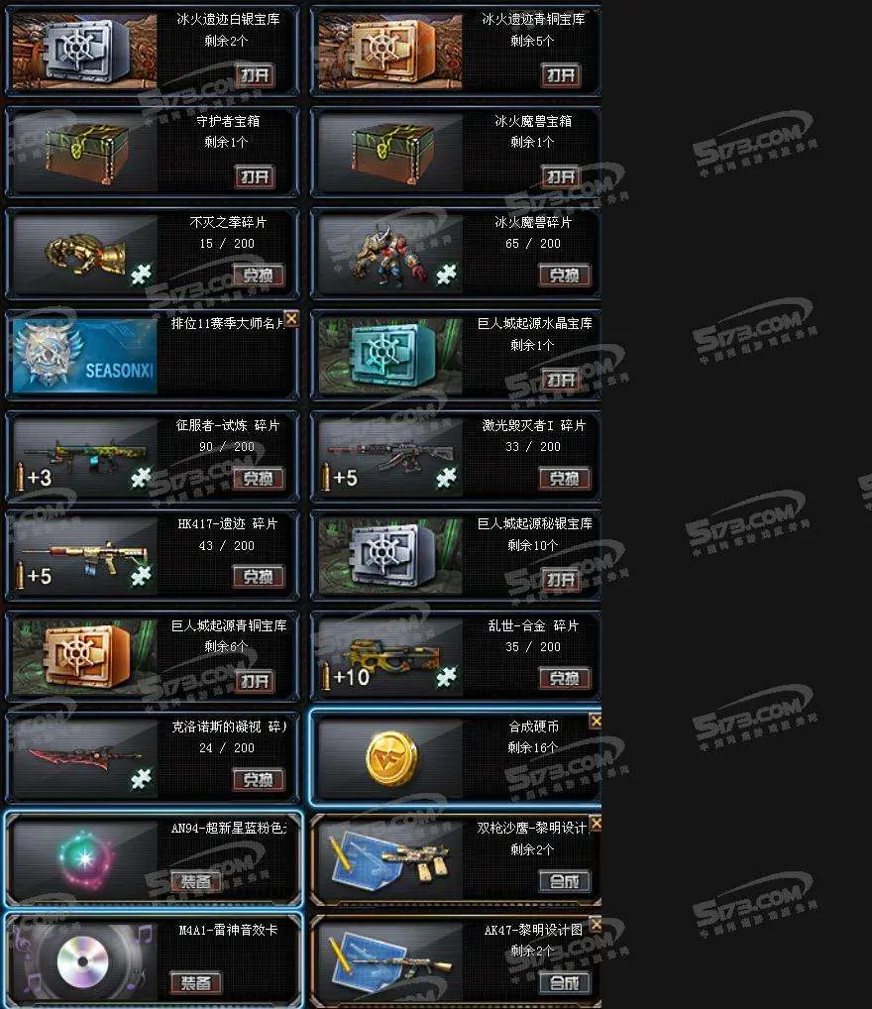
Task: Select the SEASONXI badge thumbnail
Action: [x=85, y=355]
